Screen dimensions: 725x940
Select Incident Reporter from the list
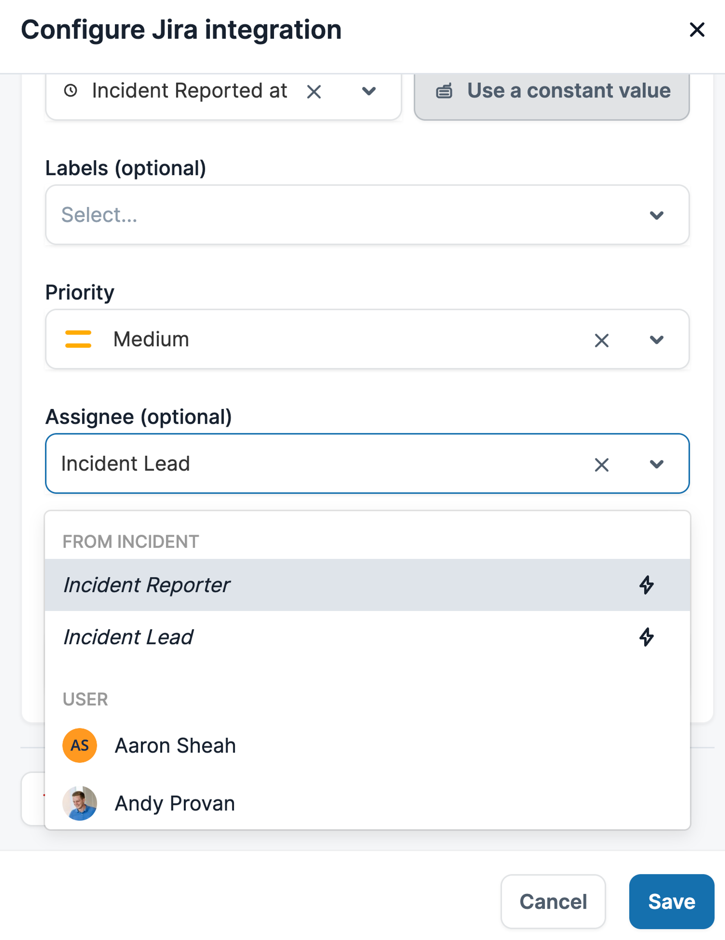click(146, 585)
